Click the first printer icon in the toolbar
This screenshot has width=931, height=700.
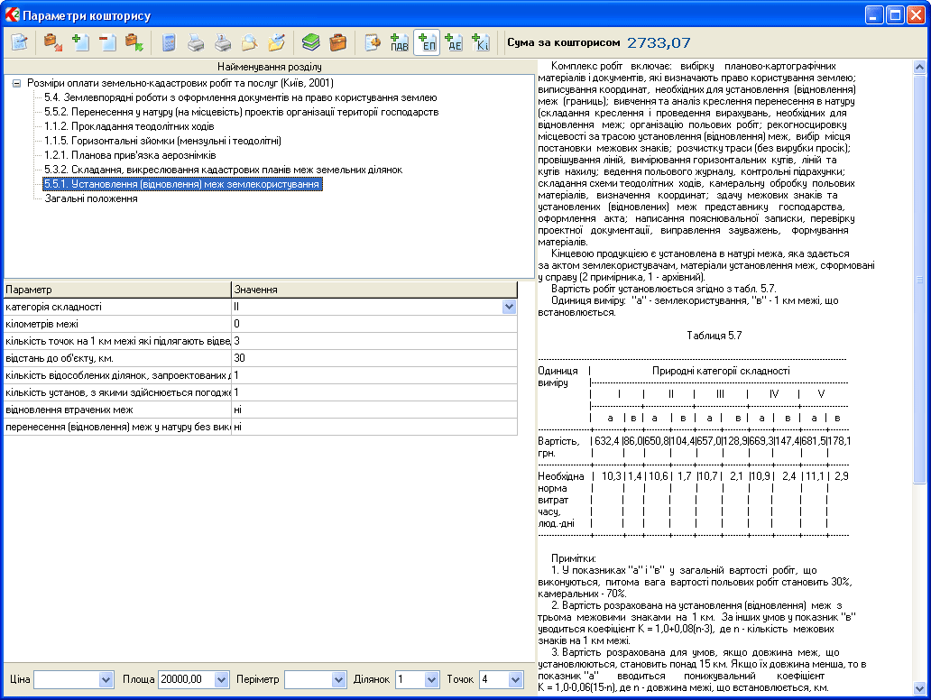[196, 42]
